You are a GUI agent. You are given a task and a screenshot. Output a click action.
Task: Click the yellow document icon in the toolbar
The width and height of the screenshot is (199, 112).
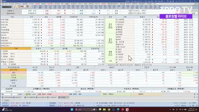tap(14, 7)
